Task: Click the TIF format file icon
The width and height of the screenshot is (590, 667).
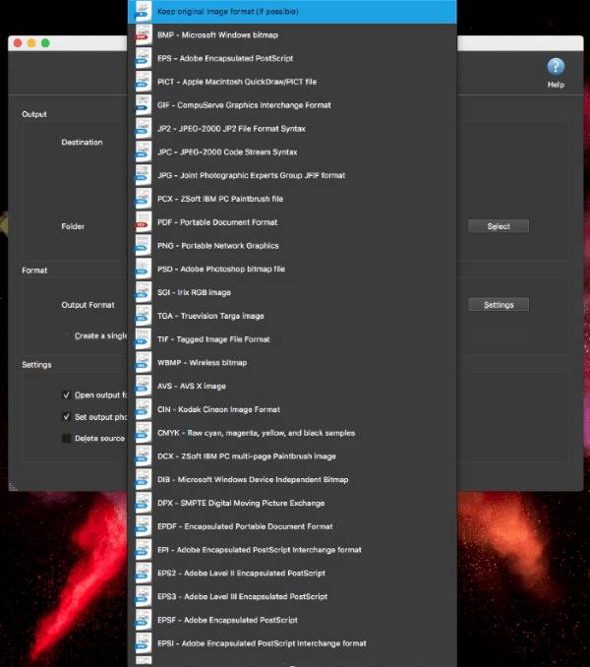Action: tap(143, 339)
